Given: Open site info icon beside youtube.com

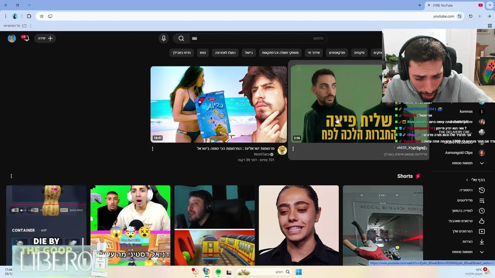Looking at the screenshot, I should [459, 16].
